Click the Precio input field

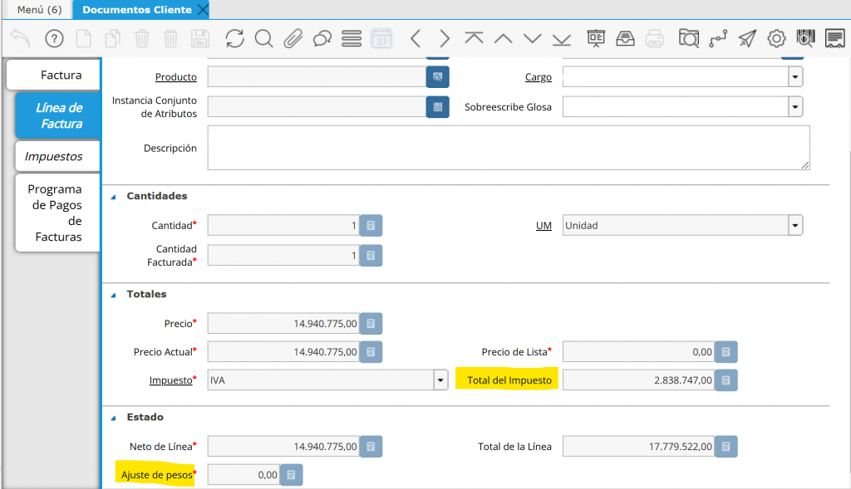(283, 324)
